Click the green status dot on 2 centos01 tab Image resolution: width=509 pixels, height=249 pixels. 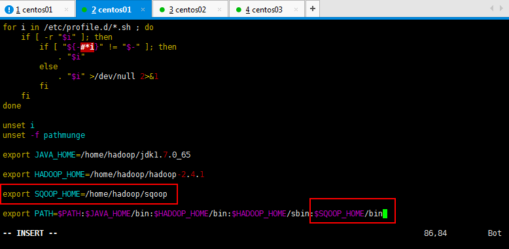[x=84, y=10]
